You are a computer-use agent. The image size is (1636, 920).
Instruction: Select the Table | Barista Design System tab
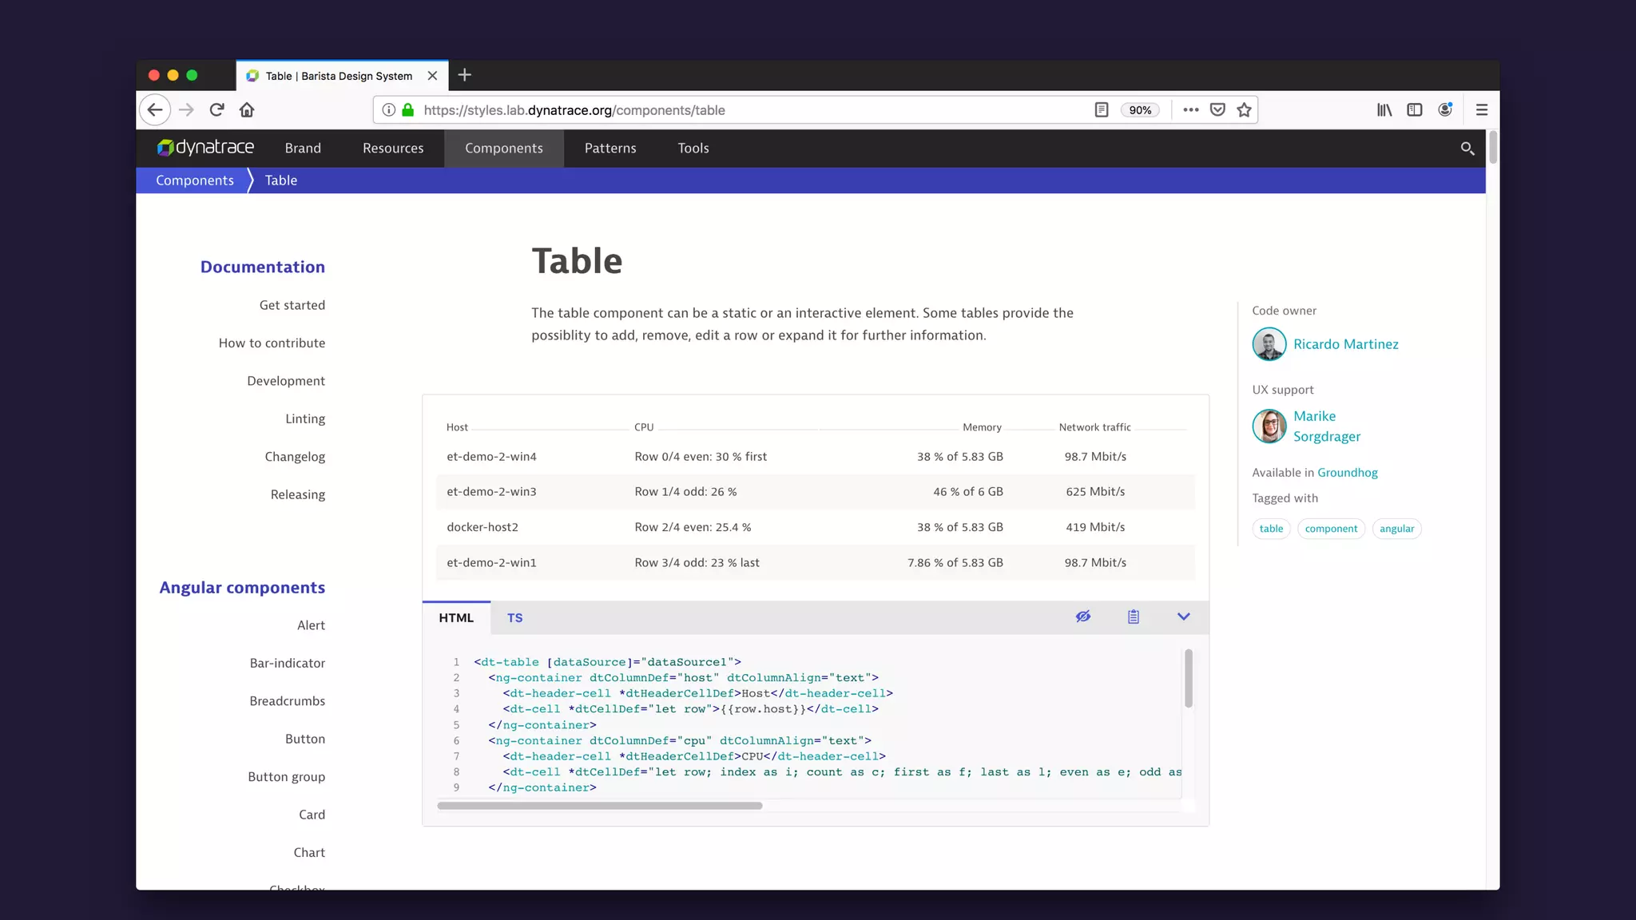pyautogui.click(x=342, y=76)
